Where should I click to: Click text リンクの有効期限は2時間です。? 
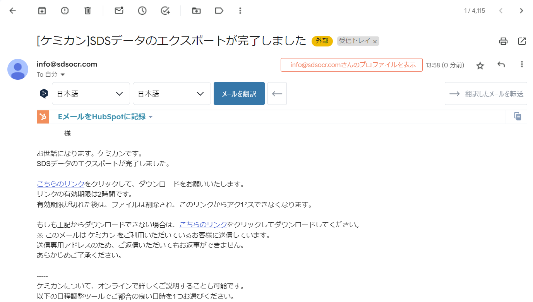[x=85, y=194]
